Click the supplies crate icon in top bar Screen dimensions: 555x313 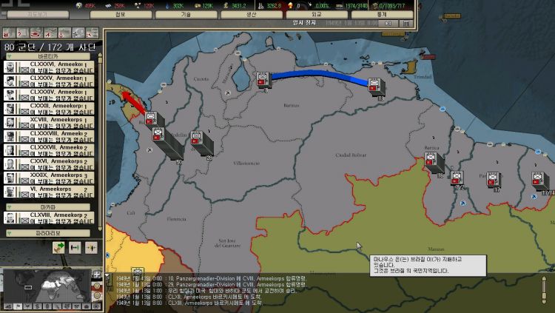[198, 5]
